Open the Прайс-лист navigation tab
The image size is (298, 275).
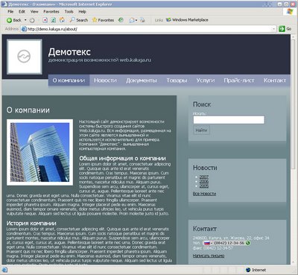(x=239, y=80)
